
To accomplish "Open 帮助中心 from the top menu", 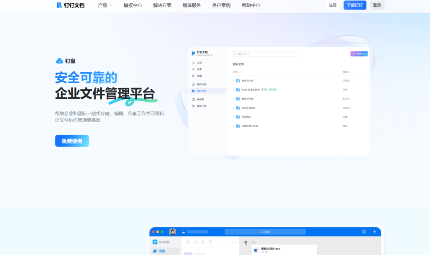I will pos(251,5).
